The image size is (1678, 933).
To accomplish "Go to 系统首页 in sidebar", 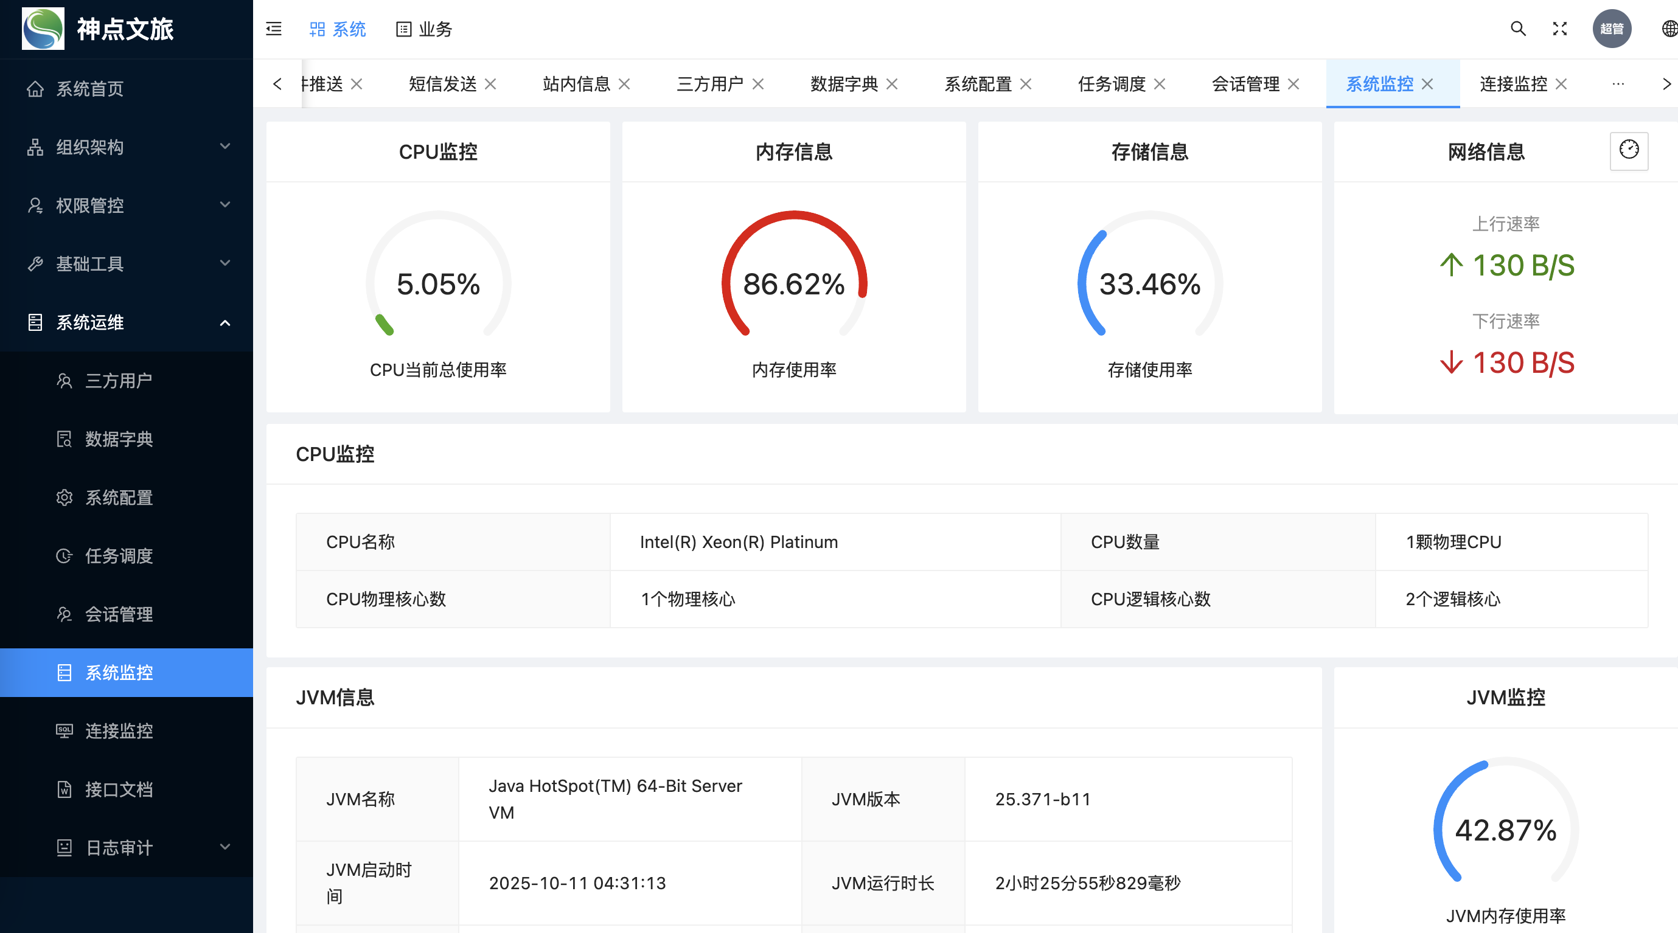I will pyautogui.click(x=90, y=89).
